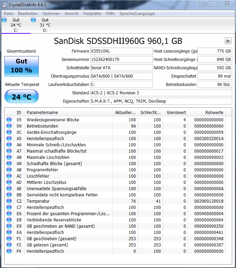Click status orb for F4 Herstellerspezifisch row
The image size is (236, 268).
9,251
